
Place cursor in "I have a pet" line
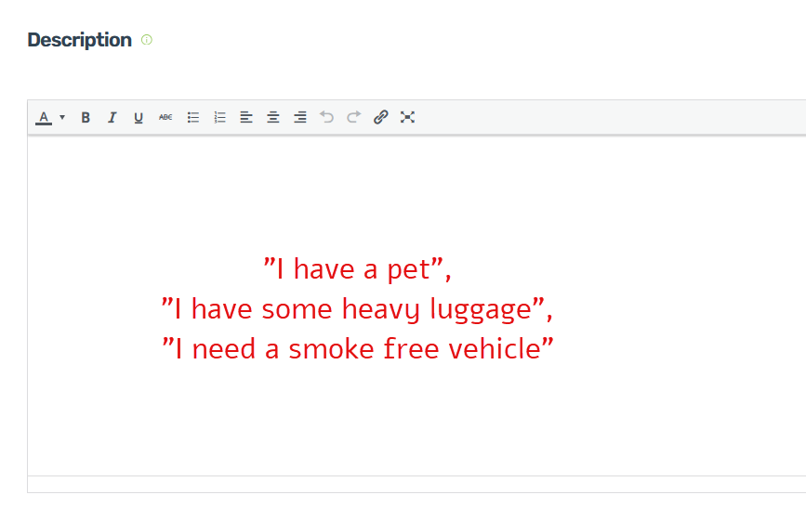[357, 269]
